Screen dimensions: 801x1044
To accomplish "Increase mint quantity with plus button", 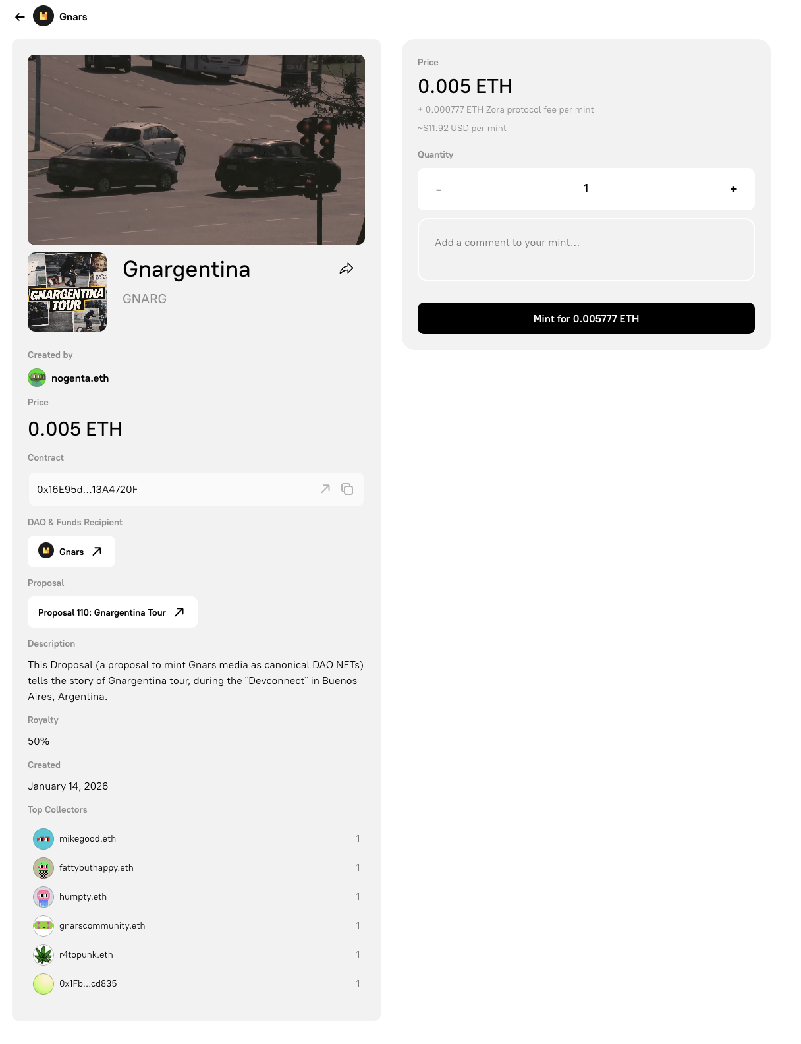I will [x=733, y=189].
